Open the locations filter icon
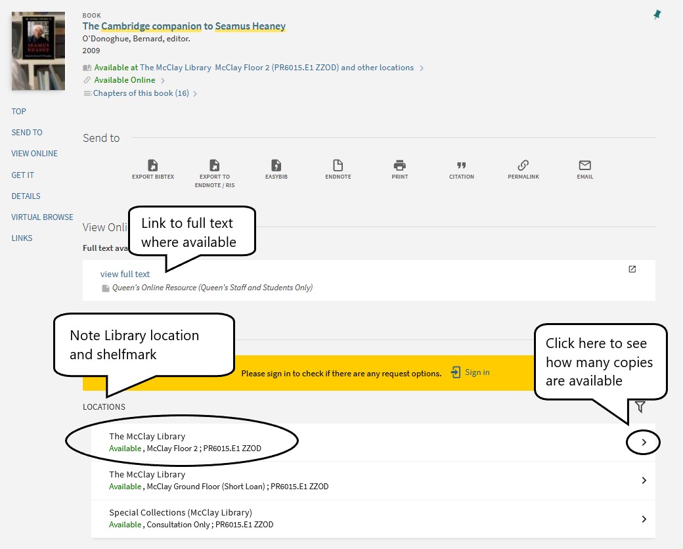The width and height of the screenshot is (683, 549). pos(640,406)
